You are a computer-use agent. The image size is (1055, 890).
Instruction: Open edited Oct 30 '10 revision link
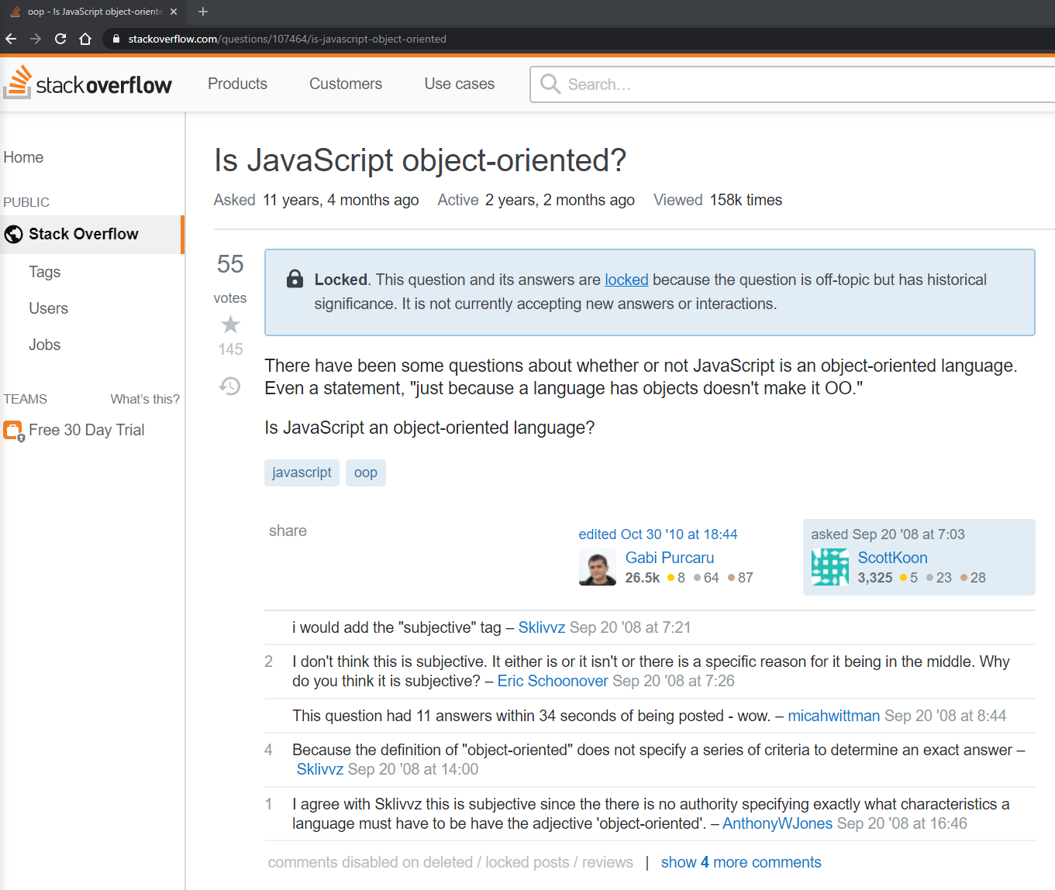click(x=658, y=534)
